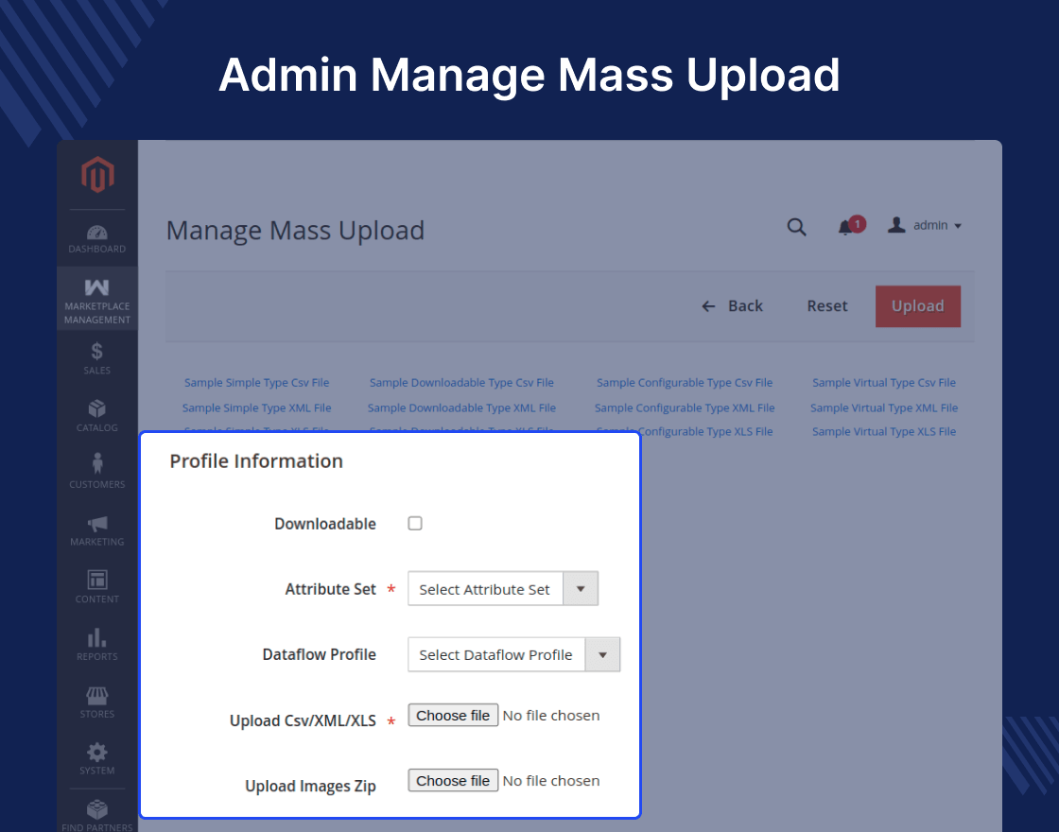Open the Select Dataflow Profile dropdown

[x=514, y=654]
